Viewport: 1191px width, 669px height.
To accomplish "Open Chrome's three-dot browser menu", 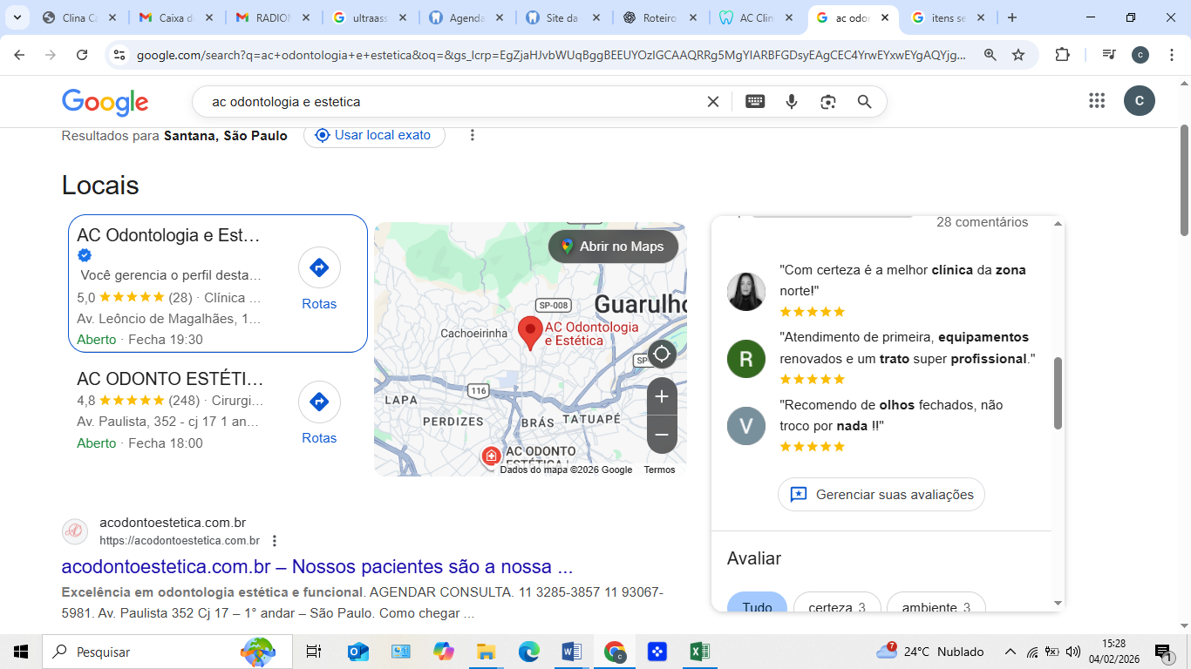I will click(1173, 54).
